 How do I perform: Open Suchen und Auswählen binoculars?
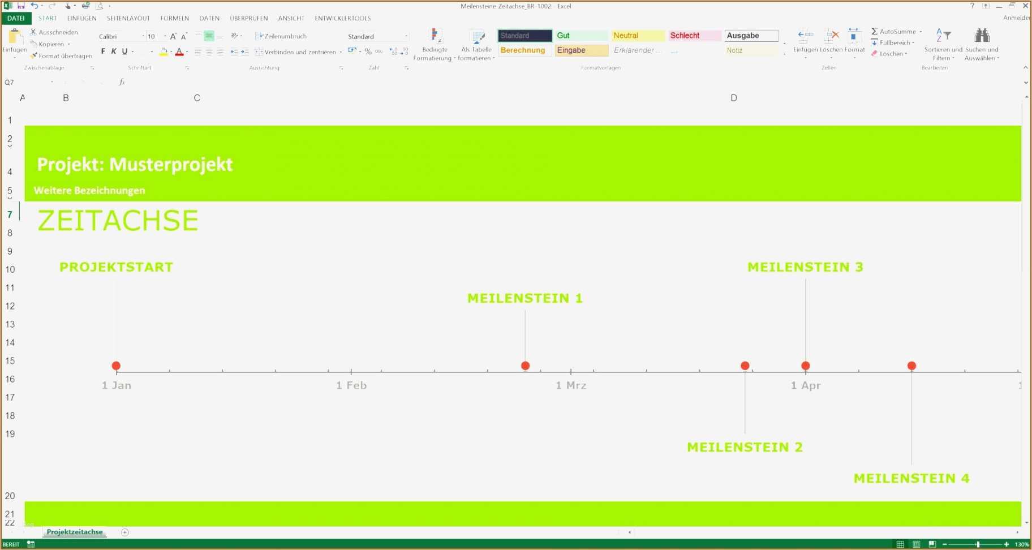[x=982, y=44]
